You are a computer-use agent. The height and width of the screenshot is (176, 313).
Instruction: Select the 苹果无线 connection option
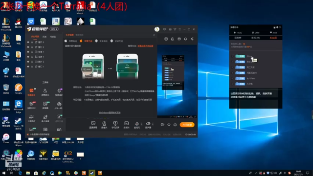coord(86,41)
